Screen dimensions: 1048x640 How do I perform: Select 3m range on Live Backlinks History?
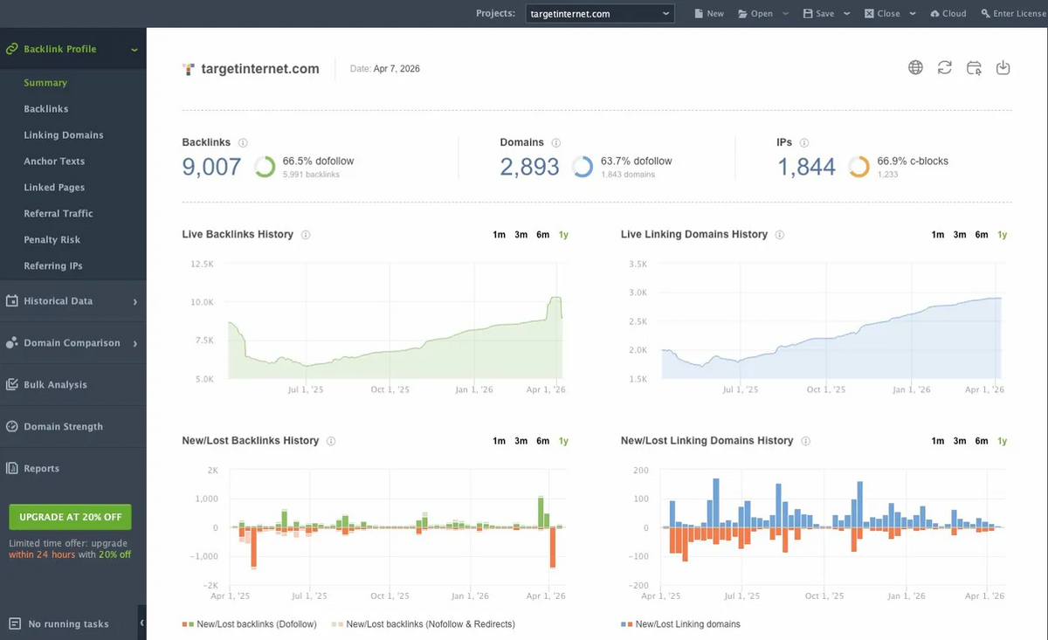pyautogui.click(x=521, y=235)
